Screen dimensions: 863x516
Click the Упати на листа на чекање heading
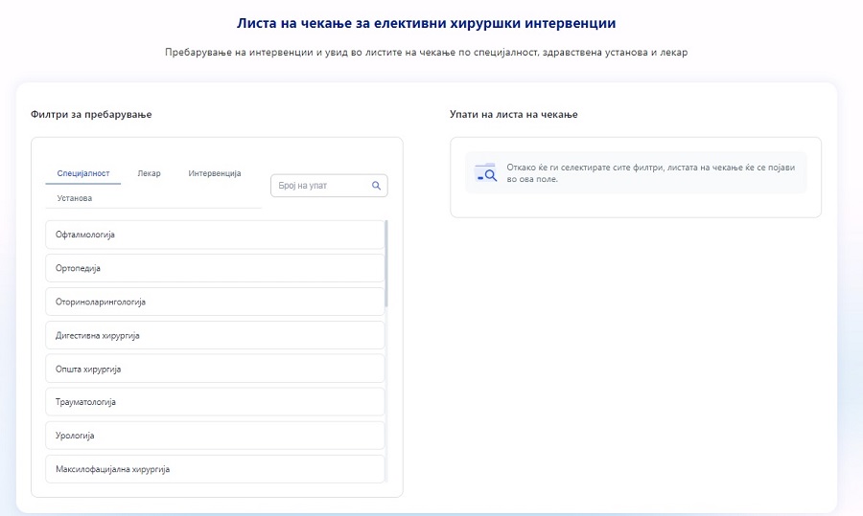(513, 115)
